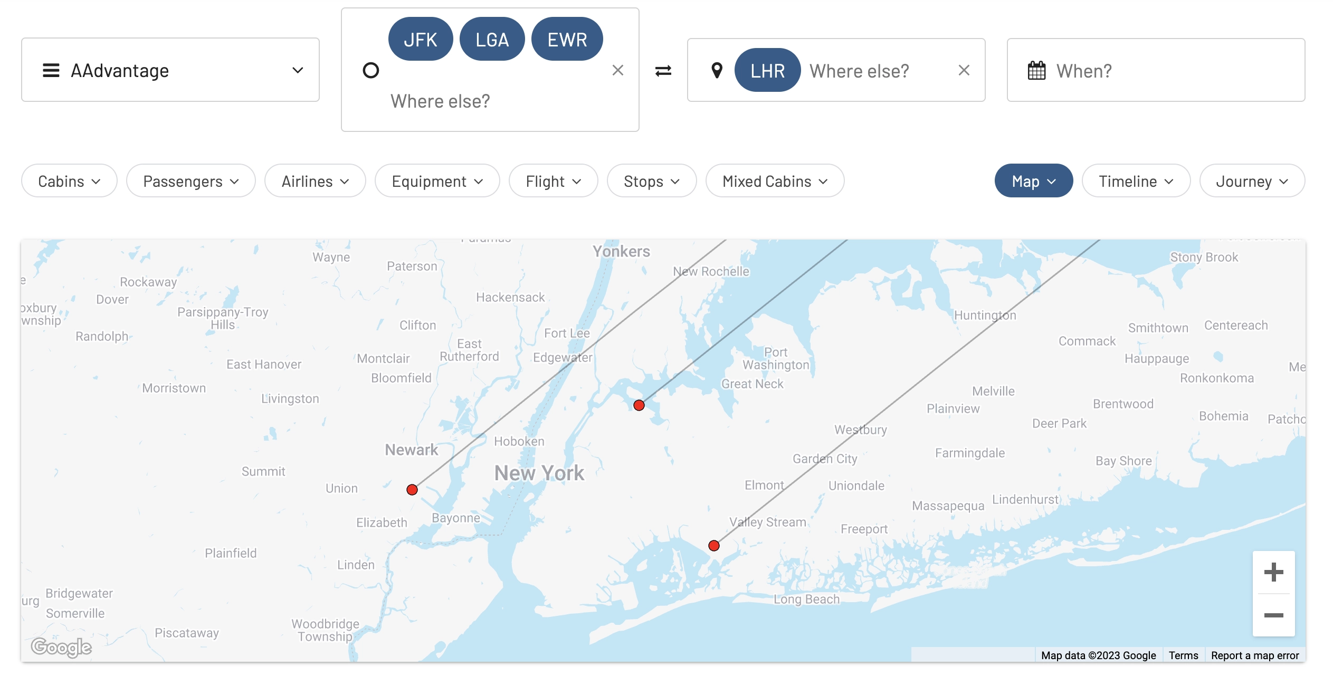Screen dimensions: 1333x685
Task: Open the Map view dropdown
Action: [x=1034, y=181]
